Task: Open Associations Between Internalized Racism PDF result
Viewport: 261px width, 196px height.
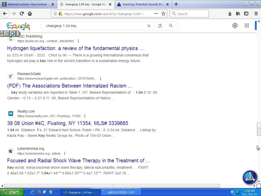Action: [x=70, y=86]
